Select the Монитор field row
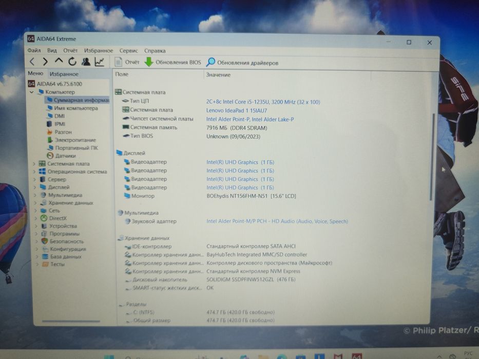 139,196
